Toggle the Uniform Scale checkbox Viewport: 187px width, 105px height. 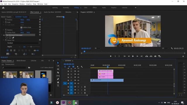21,27
